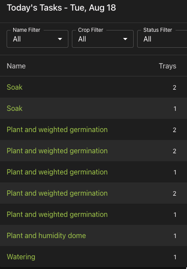
Task: Open the Name Filter dropdown
Action: (x=37, y=39)
